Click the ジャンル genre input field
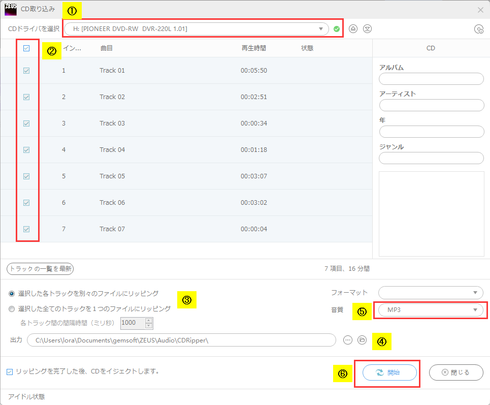Viewport: 490px width, 405px height. click(x=431, y=158)
